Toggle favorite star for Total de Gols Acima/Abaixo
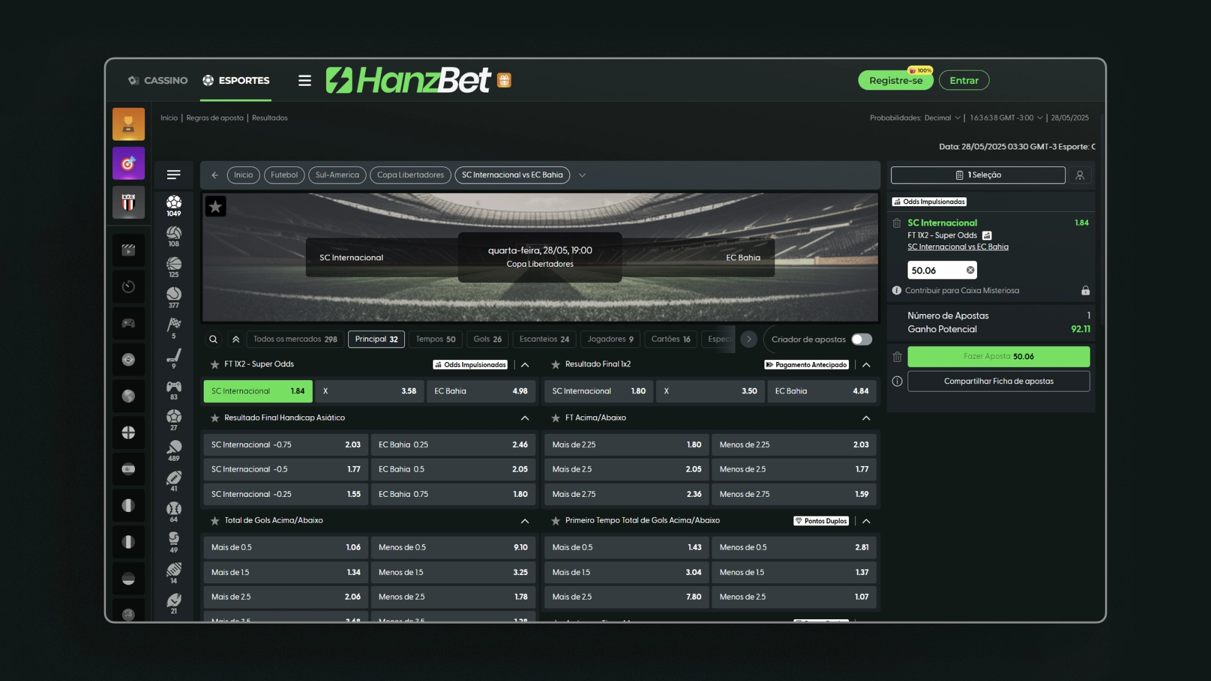 click(x=215, y=521)
